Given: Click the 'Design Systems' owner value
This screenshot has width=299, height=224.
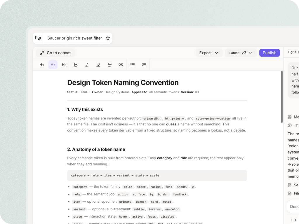Looking at the screenshot, I should click(117, 92).
